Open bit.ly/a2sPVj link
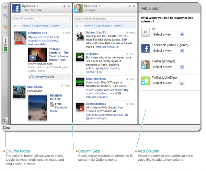Viewport: 206px width, 171px height. [x=97, y=97]
